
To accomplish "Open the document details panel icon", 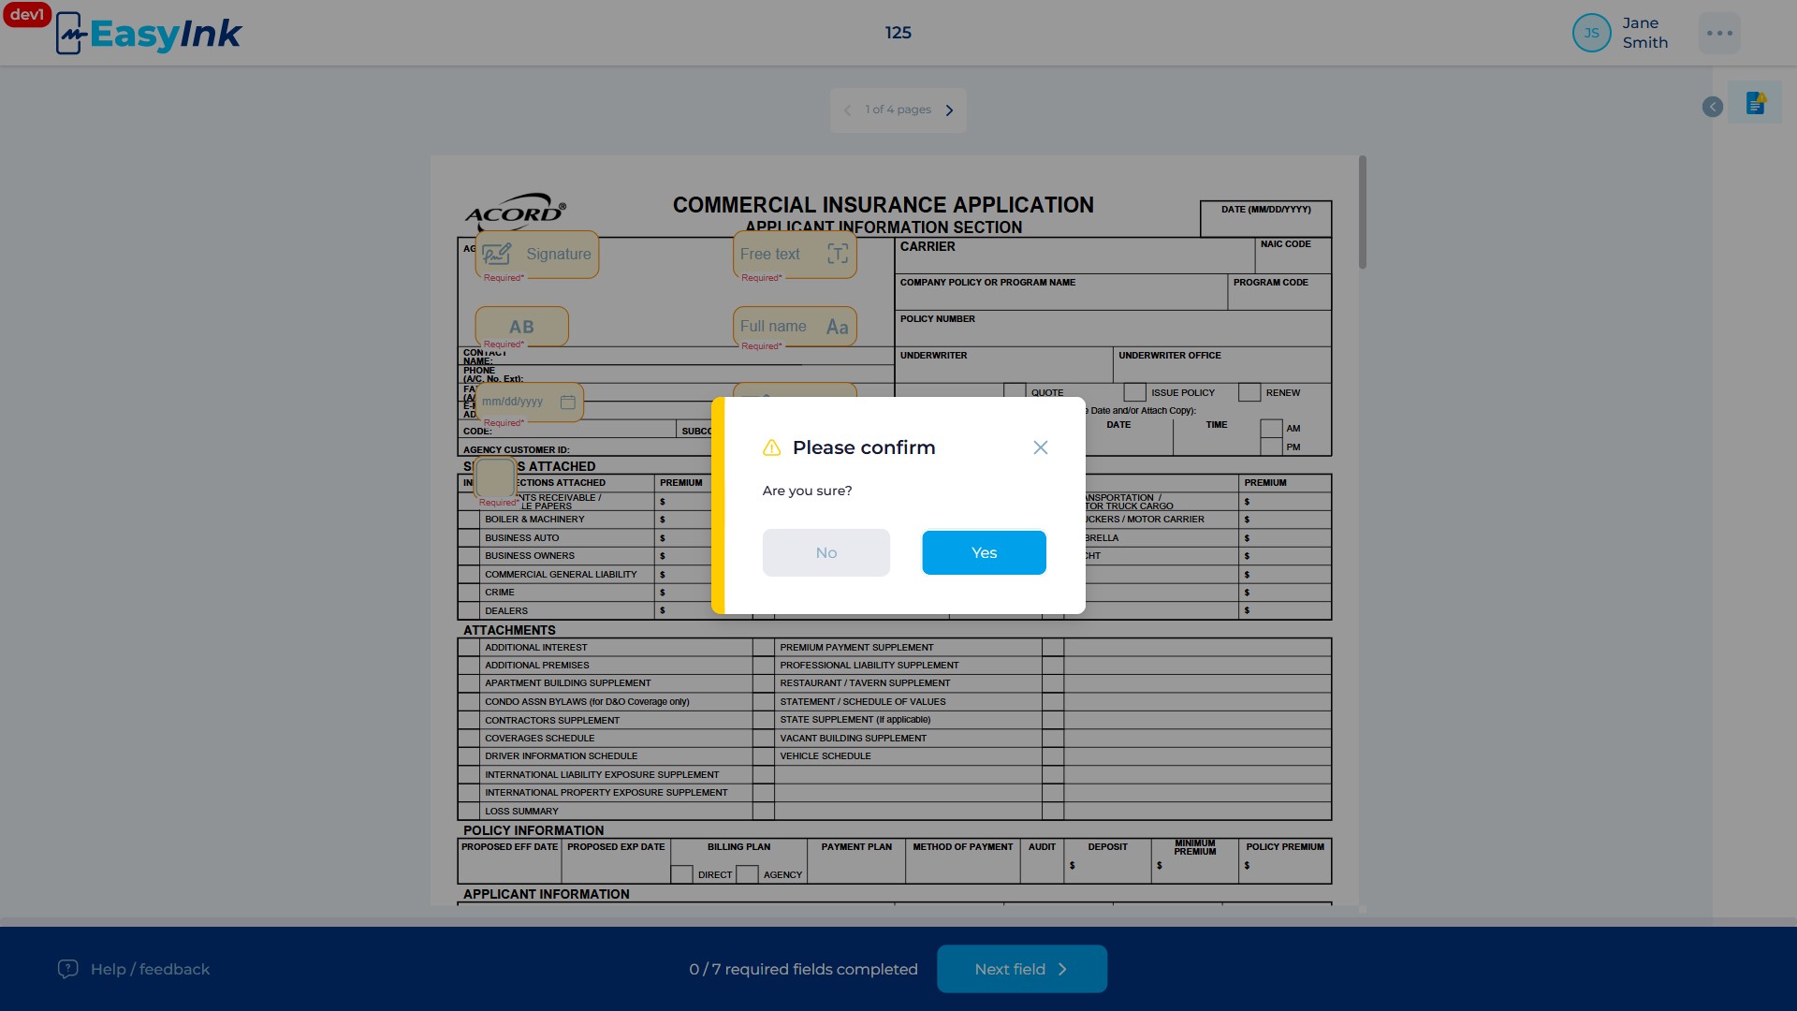I will point(1755,103).
